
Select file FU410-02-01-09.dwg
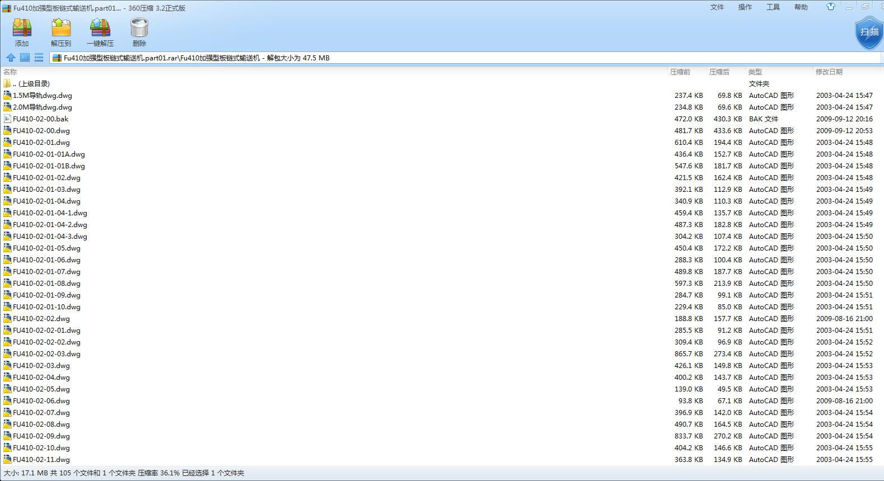click(46, 295)
